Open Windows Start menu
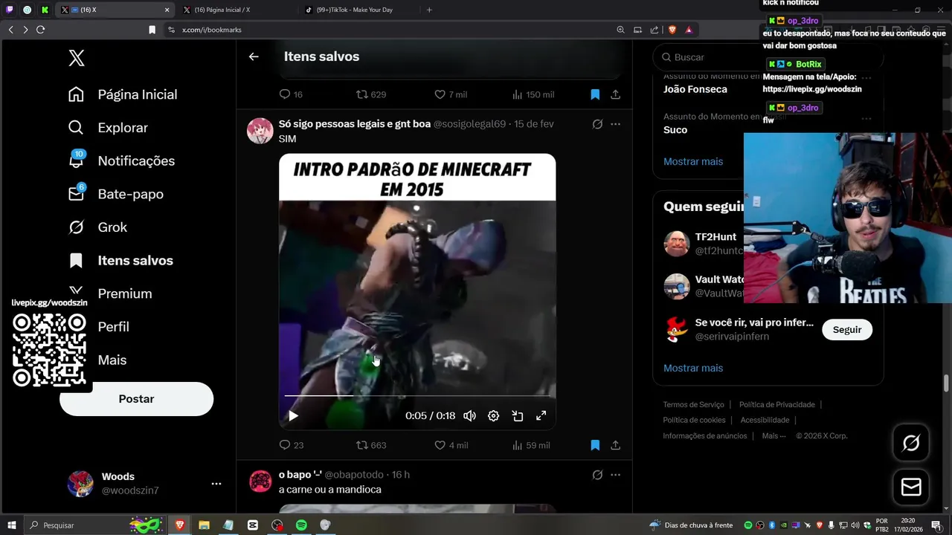The image size is (952, 535). 12,525
